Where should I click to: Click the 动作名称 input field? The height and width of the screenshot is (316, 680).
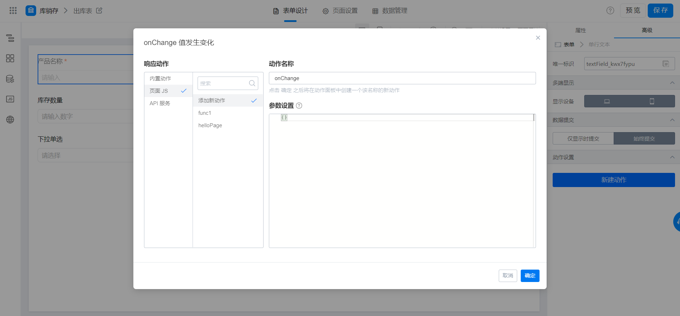[402, 78]
